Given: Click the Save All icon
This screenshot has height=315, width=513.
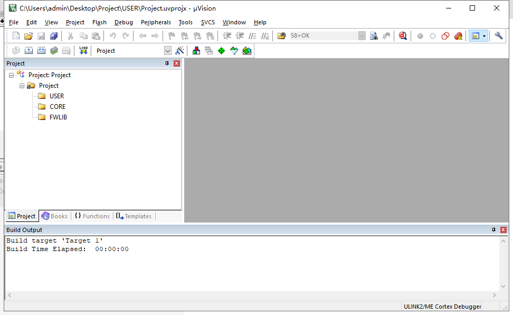Looking at the screenshot, I should pos(54,36).
